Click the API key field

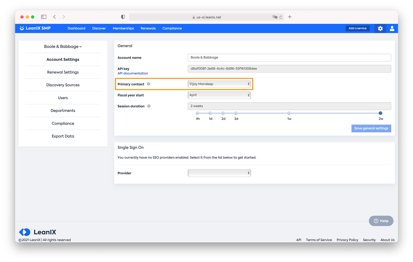(289, 69)
